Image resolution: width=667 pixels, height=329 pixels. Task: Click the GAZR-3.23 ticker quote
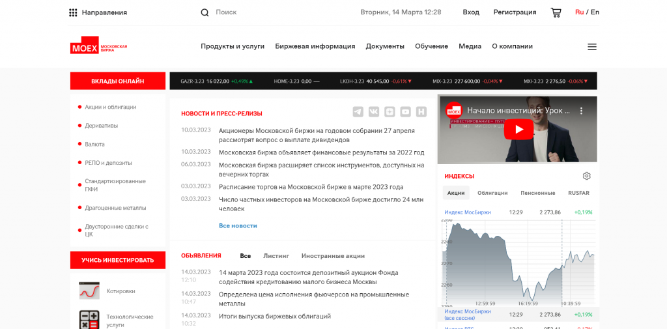216,81
